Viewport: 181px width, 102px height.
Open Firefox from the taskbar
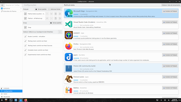pyautogui.click(x=26, y=100)
